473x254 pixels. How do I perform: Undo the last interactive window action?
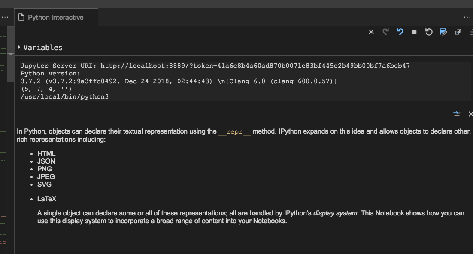(x=400, y=32)
